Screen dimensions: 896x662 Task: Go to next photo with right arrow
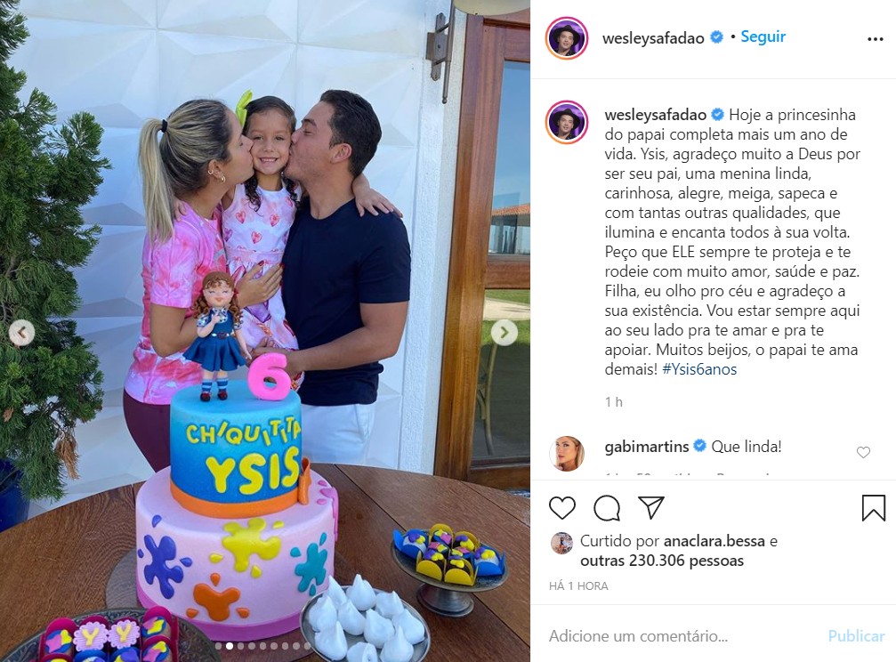pos(504,332)
